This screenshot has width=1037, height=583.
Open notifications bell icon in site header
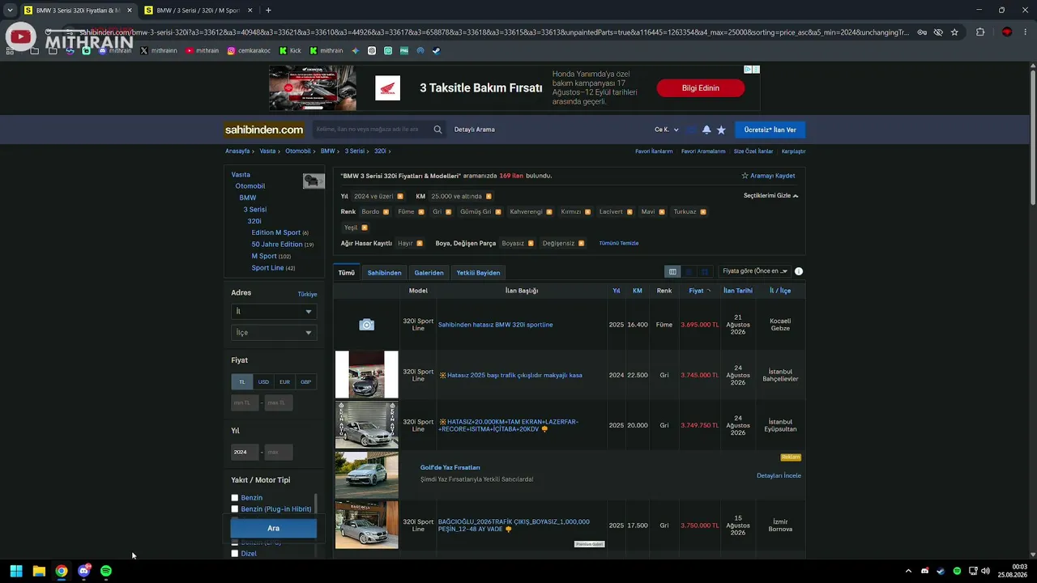(706, 130)
